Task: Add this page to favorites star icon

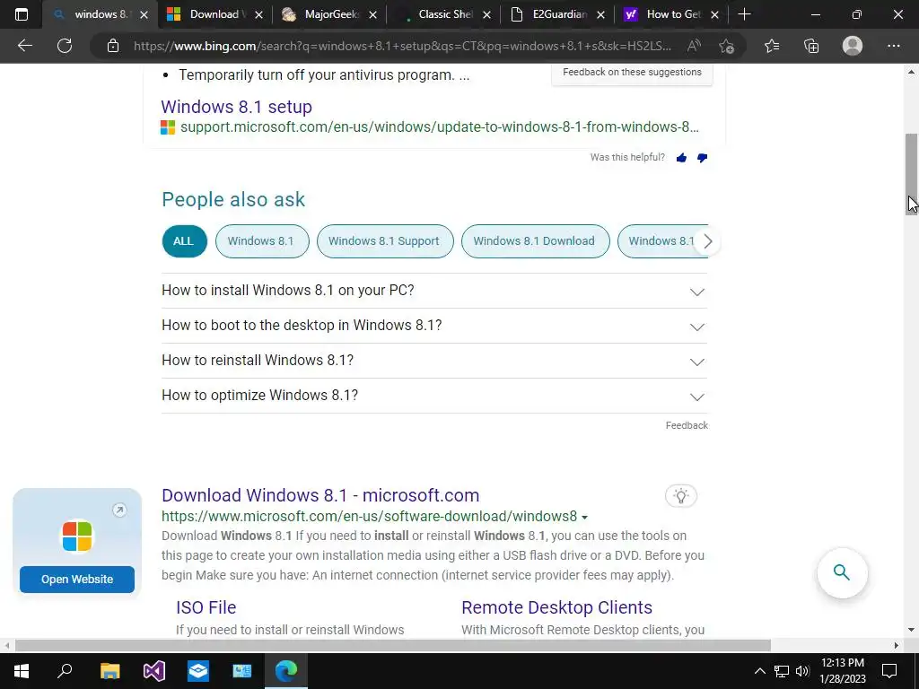Action: coord(727,46)
